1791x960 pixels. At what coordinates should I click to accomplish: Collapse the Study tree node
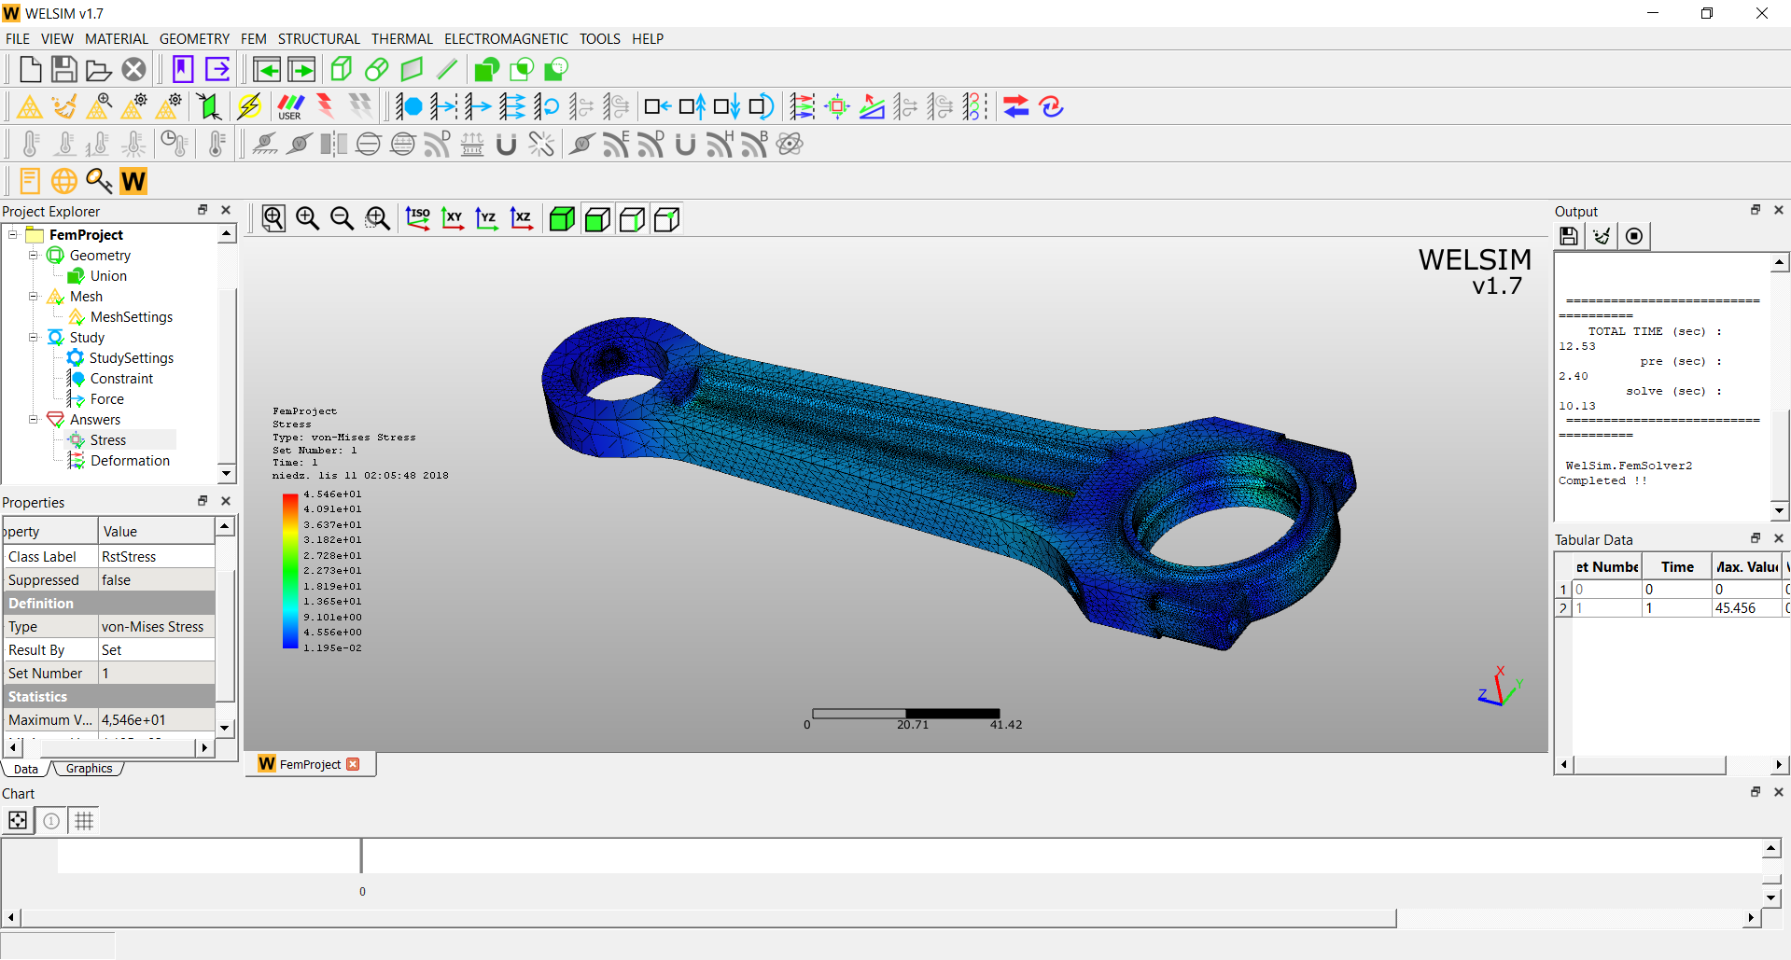pos(34,338)
